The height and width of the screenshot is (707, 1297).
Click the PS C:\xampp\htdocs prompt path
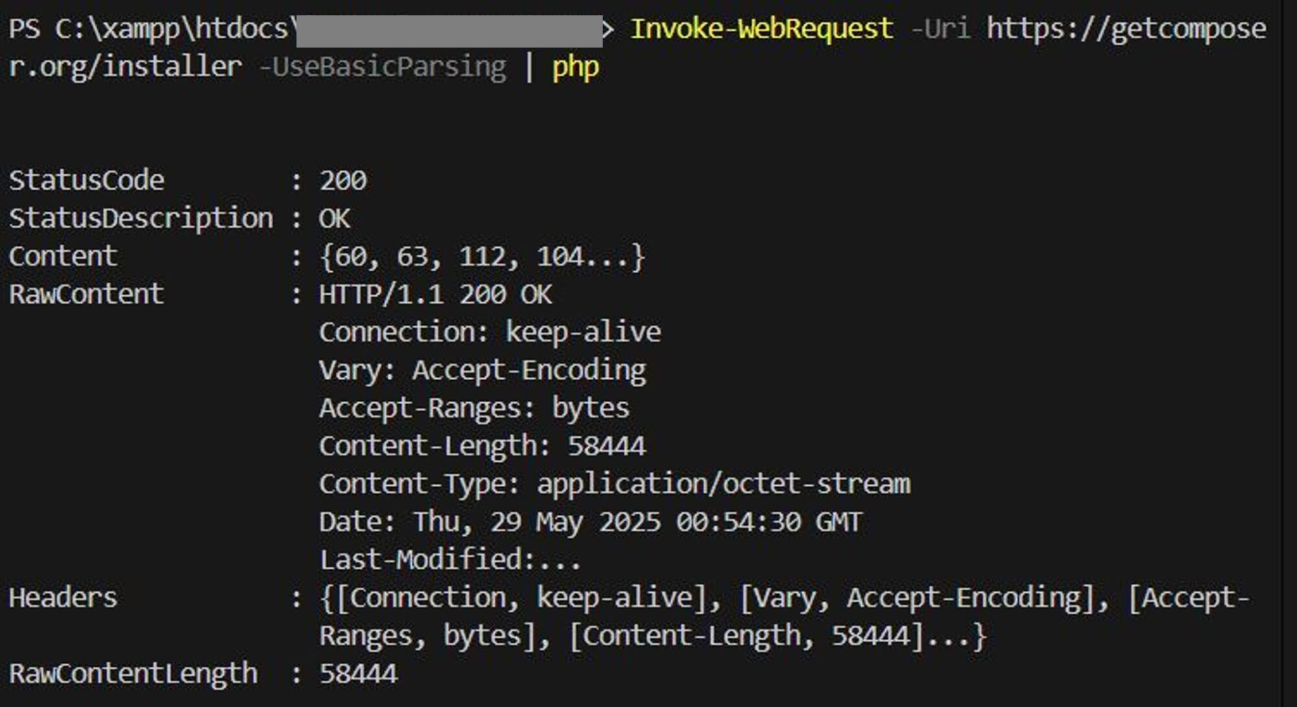148,30
